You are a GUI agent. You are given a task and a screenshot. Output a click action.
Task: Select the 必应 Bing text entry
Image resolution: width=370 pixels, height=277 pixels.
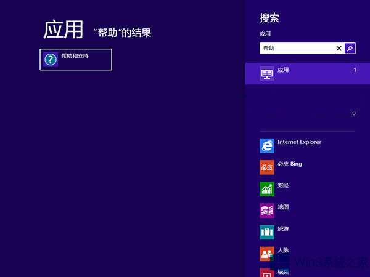(x=290, y=164)
